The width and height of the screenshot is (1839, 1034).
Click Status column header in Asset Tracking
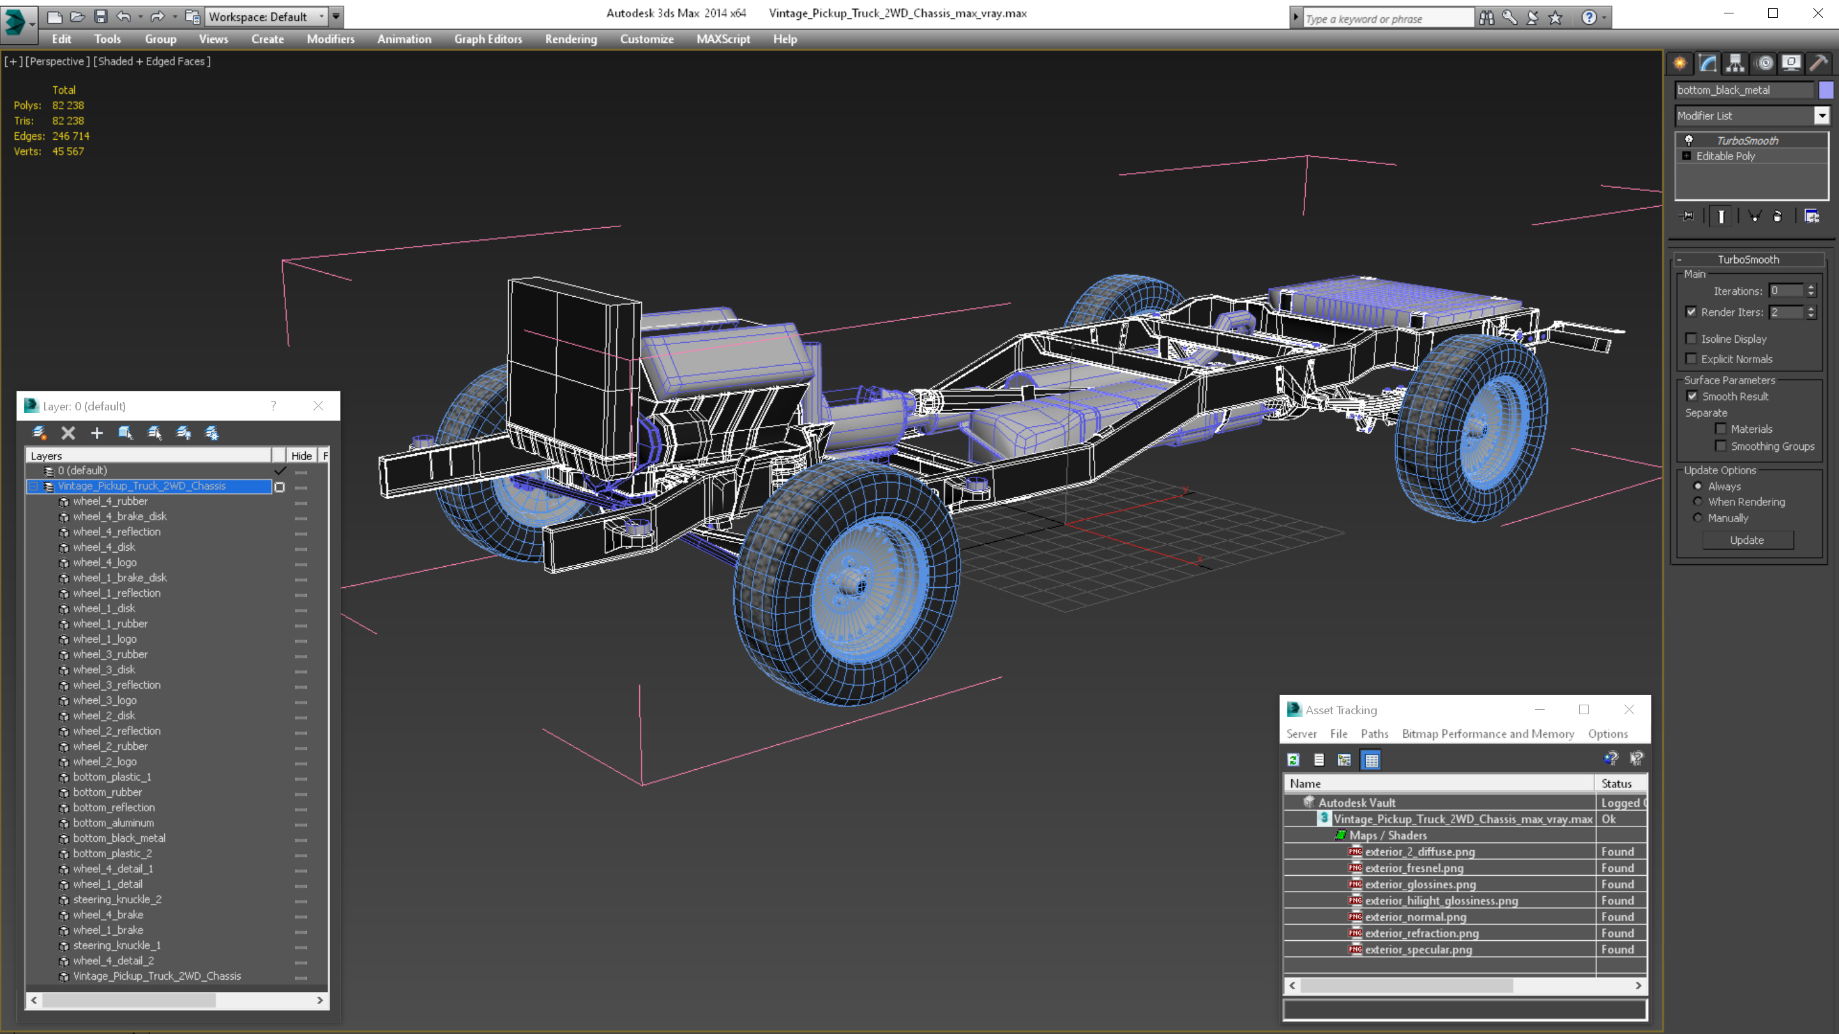click(1620, 784)
